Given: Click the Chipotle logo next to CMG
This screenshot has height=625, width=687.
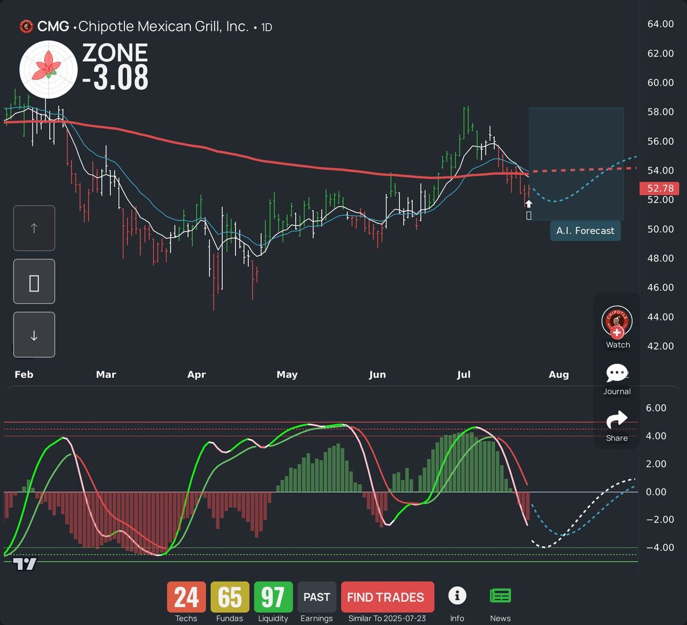Looking at the screenshot, I should pyautogui.click(x=26, y=27).
